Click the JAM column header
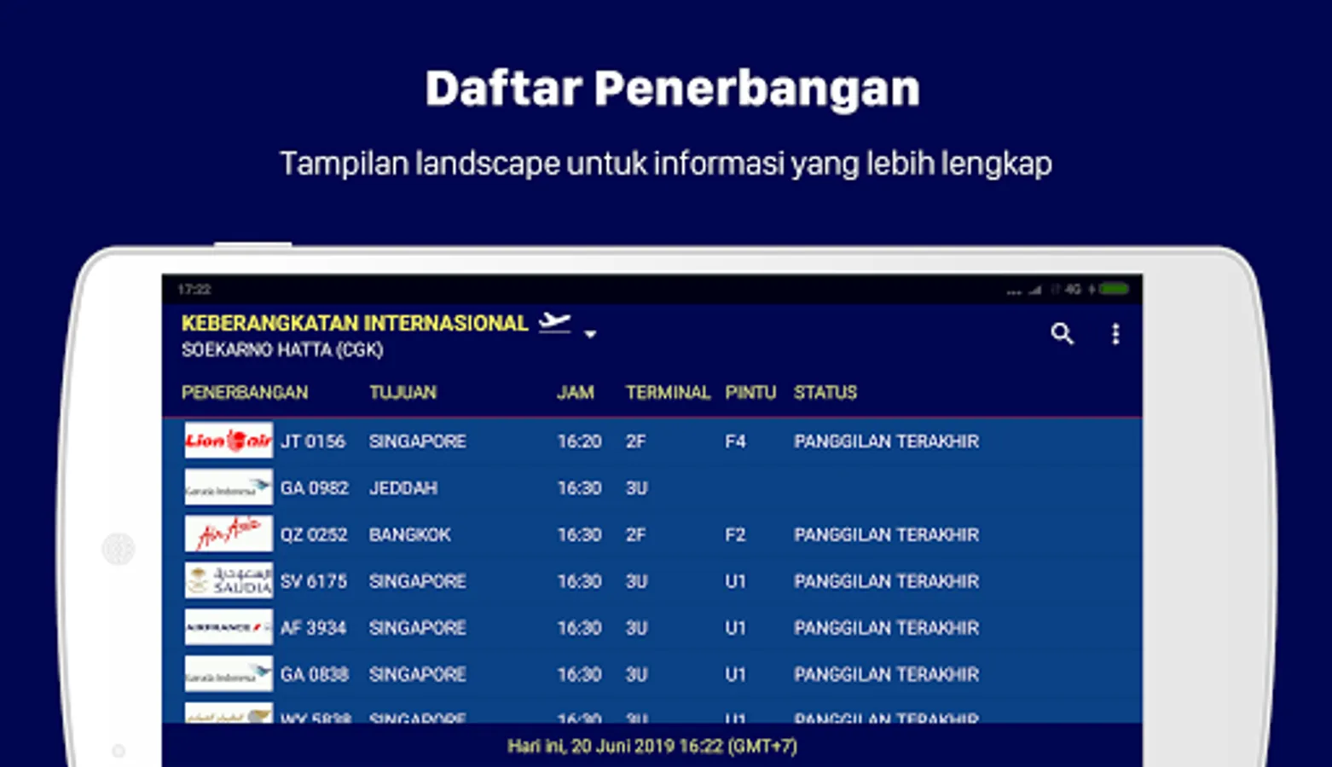Viewport: 1332px width, 767px height. click(576, 393)
